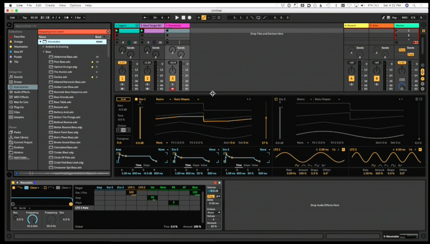This screenshot has height=244, width=430.
Task: Open the Create menu
Action: pyautogui.click(x=50, y=6)
